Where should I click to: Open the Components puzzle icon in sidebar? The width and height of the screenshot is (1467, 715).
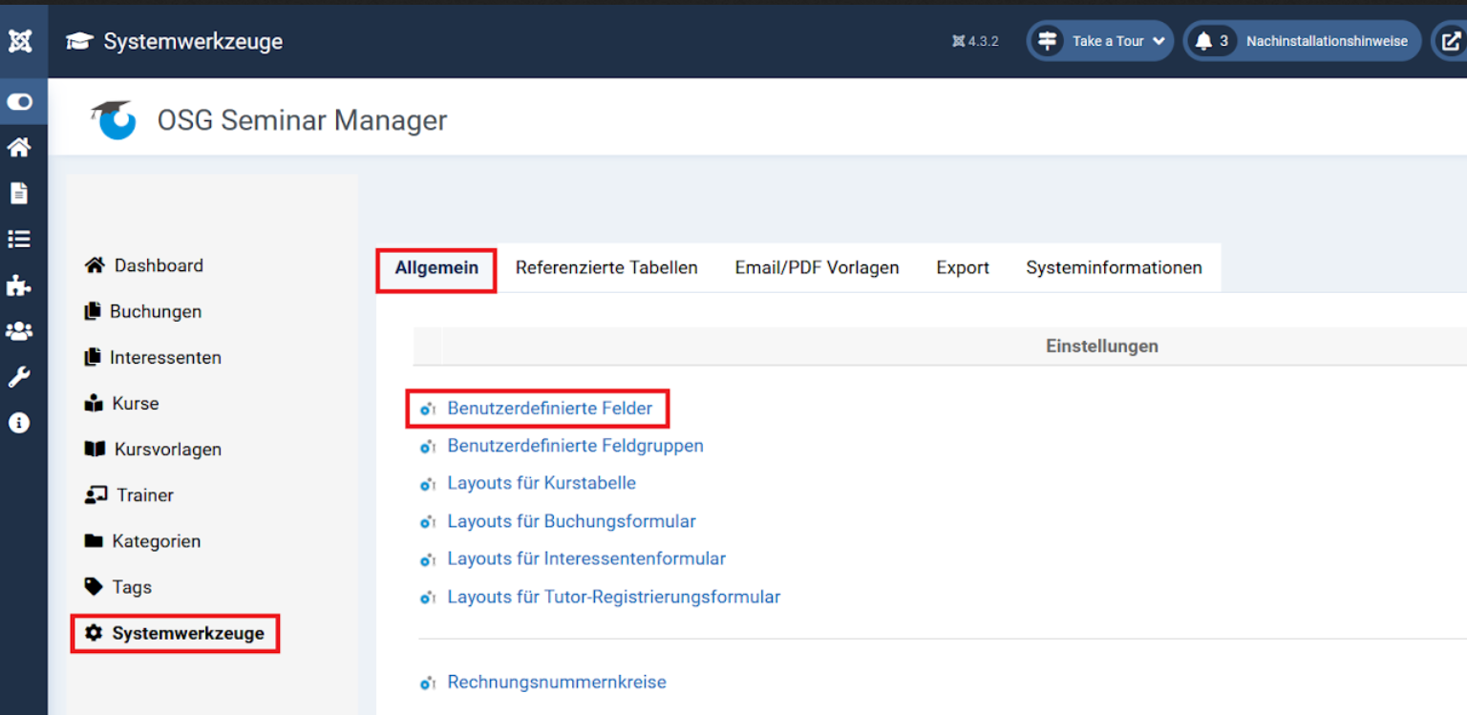(x=19, y=284)
